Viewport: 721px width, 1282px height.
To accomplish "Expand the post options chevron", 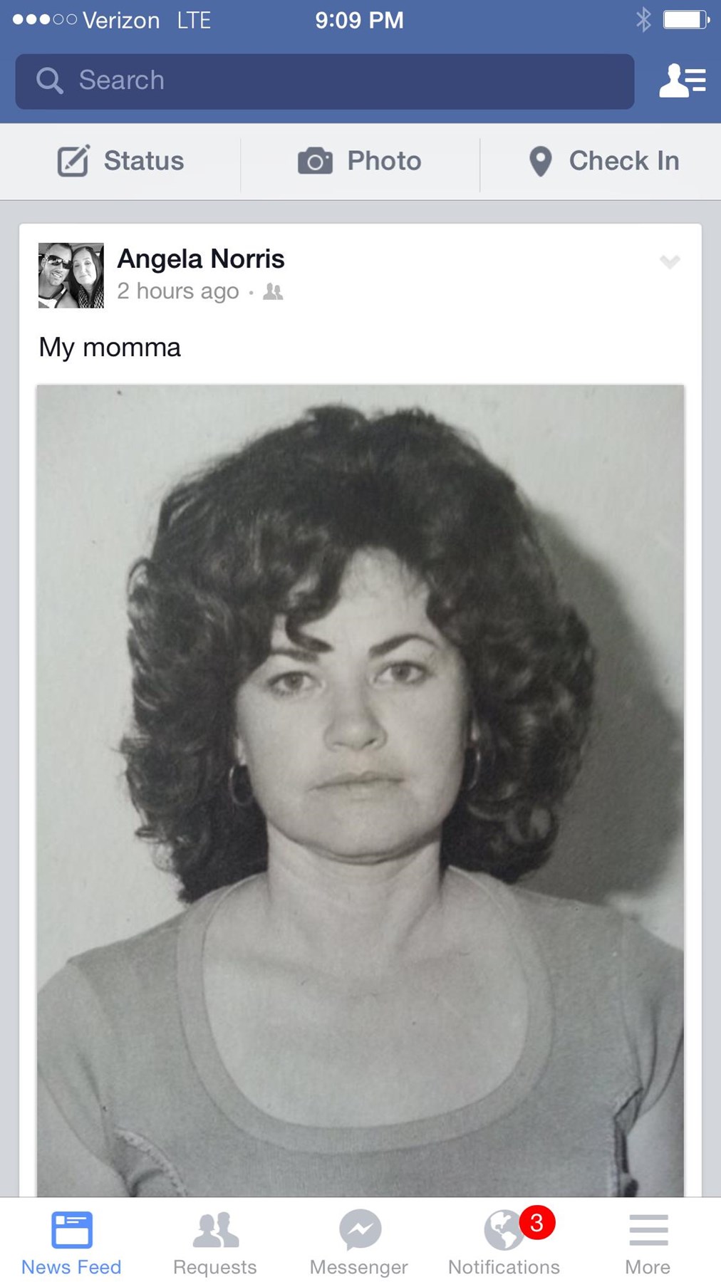I will 669,261.
